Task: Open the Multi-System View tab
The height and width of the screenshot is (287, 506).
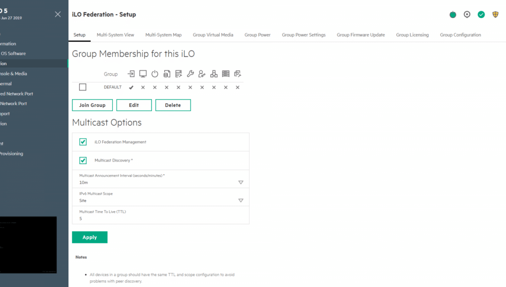Action: [115, 35]
